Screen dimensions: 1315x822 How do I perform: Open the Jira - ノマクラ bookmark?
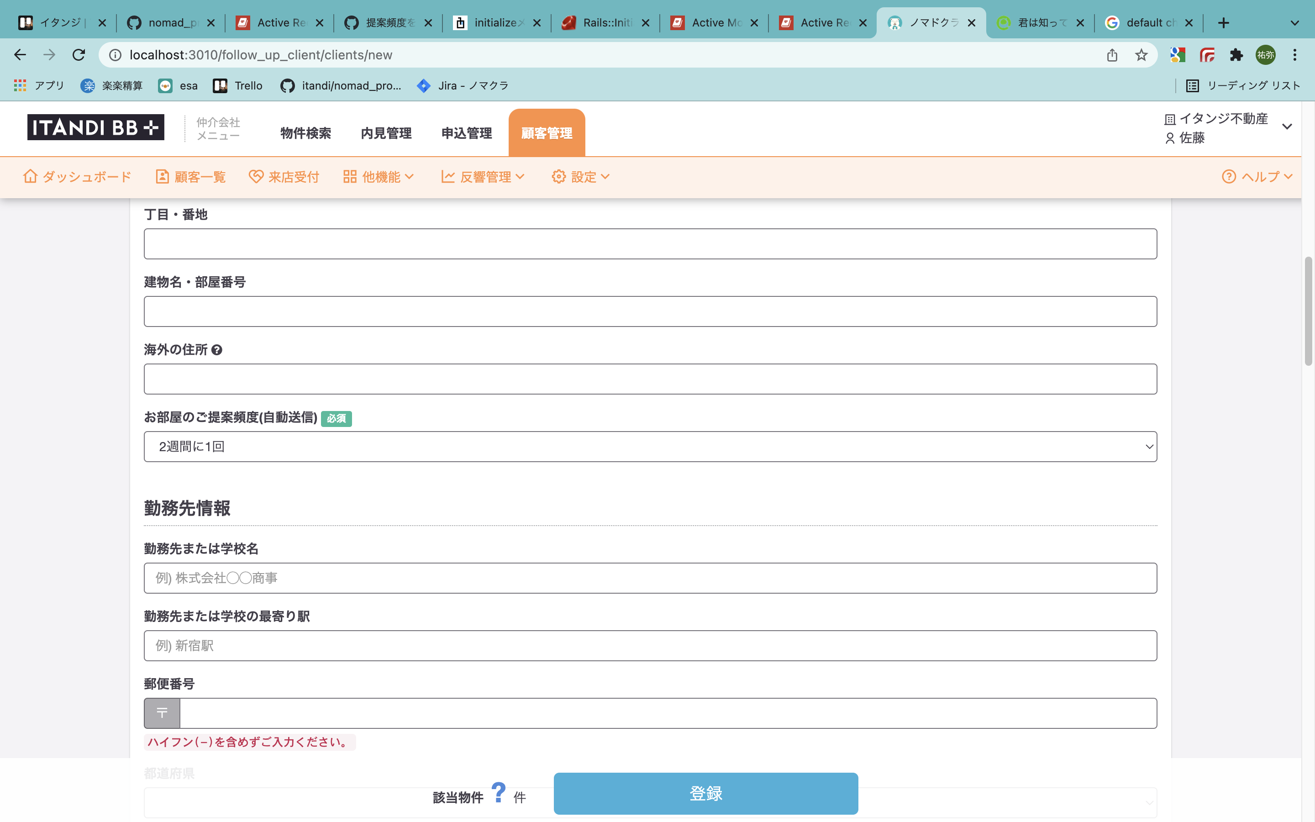click(x=463, y=85)
